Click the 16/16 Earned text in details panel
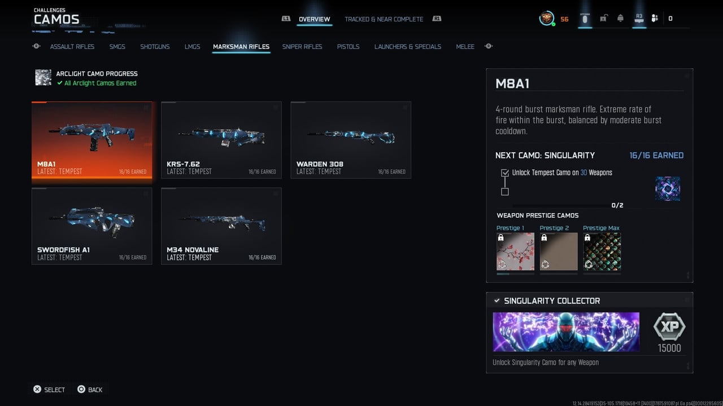Viewport: 723px width, 406px height. [656, 155]
